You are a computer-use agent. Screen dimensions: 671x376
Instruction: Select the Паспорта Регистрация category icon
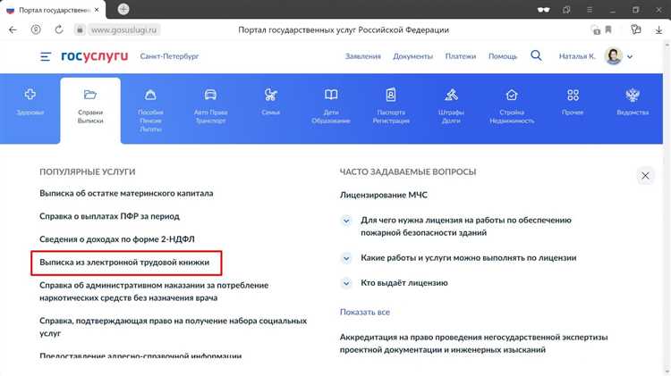(391, 95)
